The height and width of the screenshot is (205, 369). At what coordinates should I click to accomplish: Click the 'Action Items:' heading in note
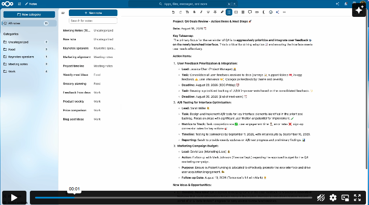click(182, 56)
